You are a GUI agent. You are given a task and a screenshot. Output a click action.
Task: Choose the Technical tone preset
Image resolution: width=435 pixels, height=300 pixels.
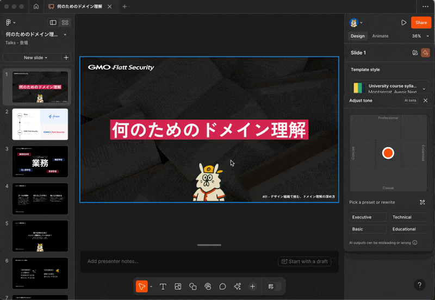point(408,217)
